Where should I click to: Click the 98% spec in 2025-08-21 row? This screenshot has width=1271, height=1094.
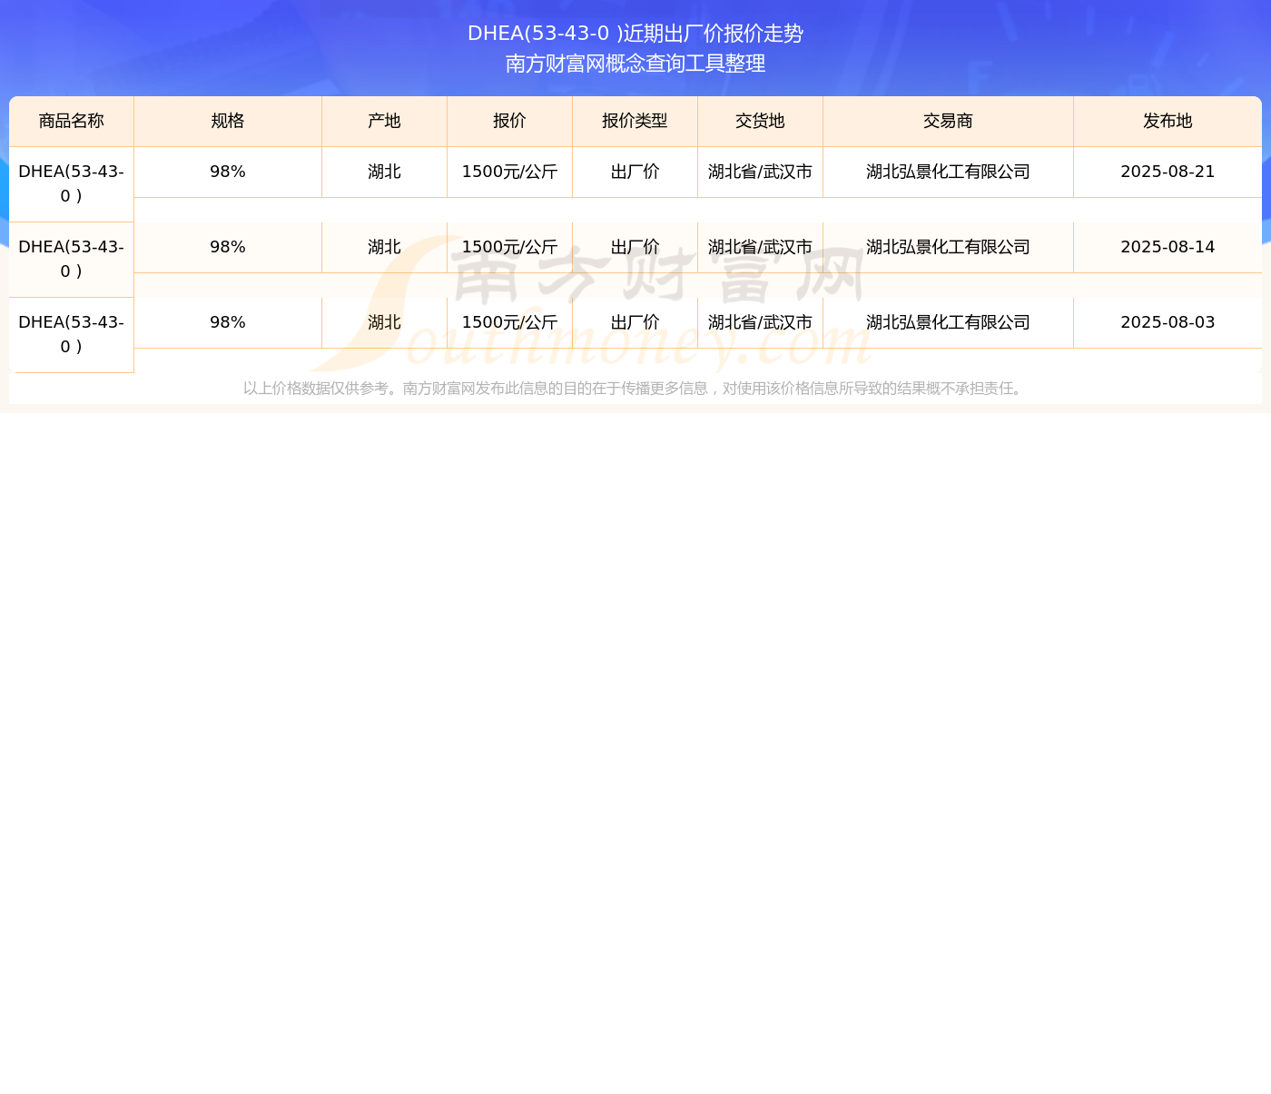(228, 172)
